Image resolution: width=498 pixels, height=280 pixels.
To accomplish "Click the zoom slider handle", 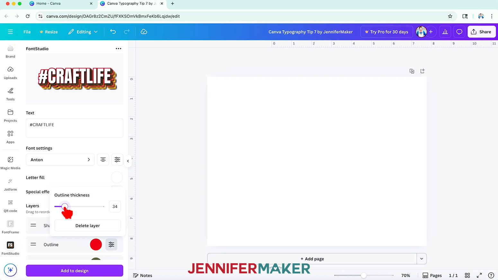I will click(364, 276).
